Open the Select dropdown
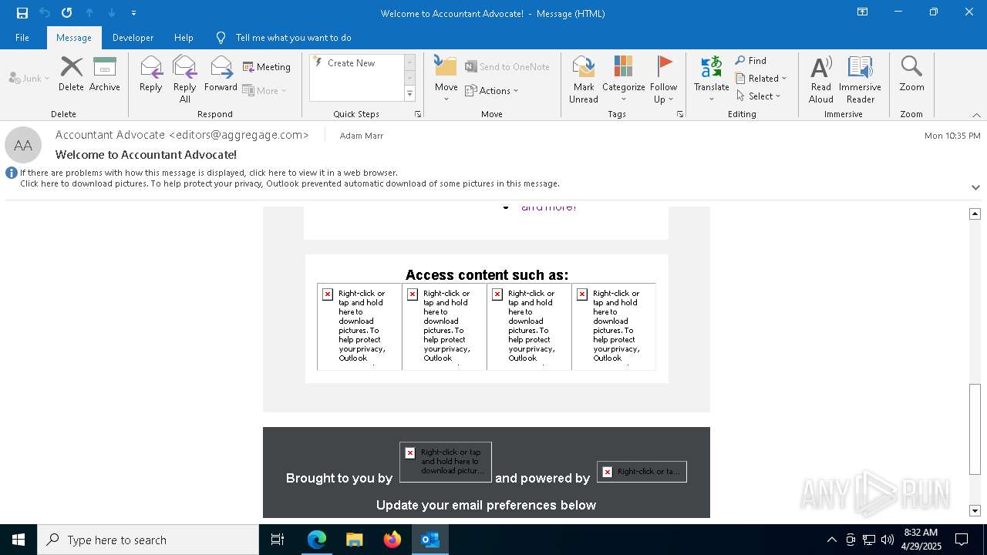 (759, 96)
